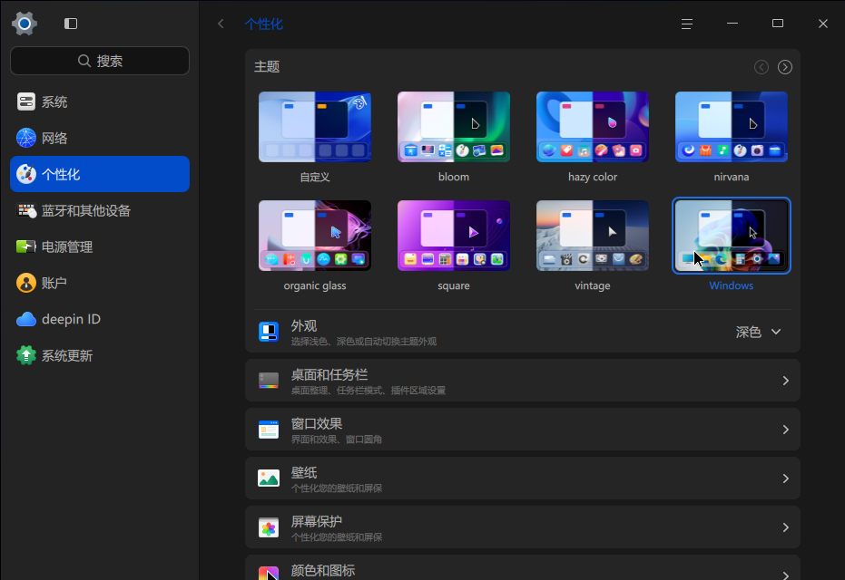The height and width of the screenshot is (580, 845).
Task: Click the 外观 appearance icon
Action: click(x=269, y=332)
